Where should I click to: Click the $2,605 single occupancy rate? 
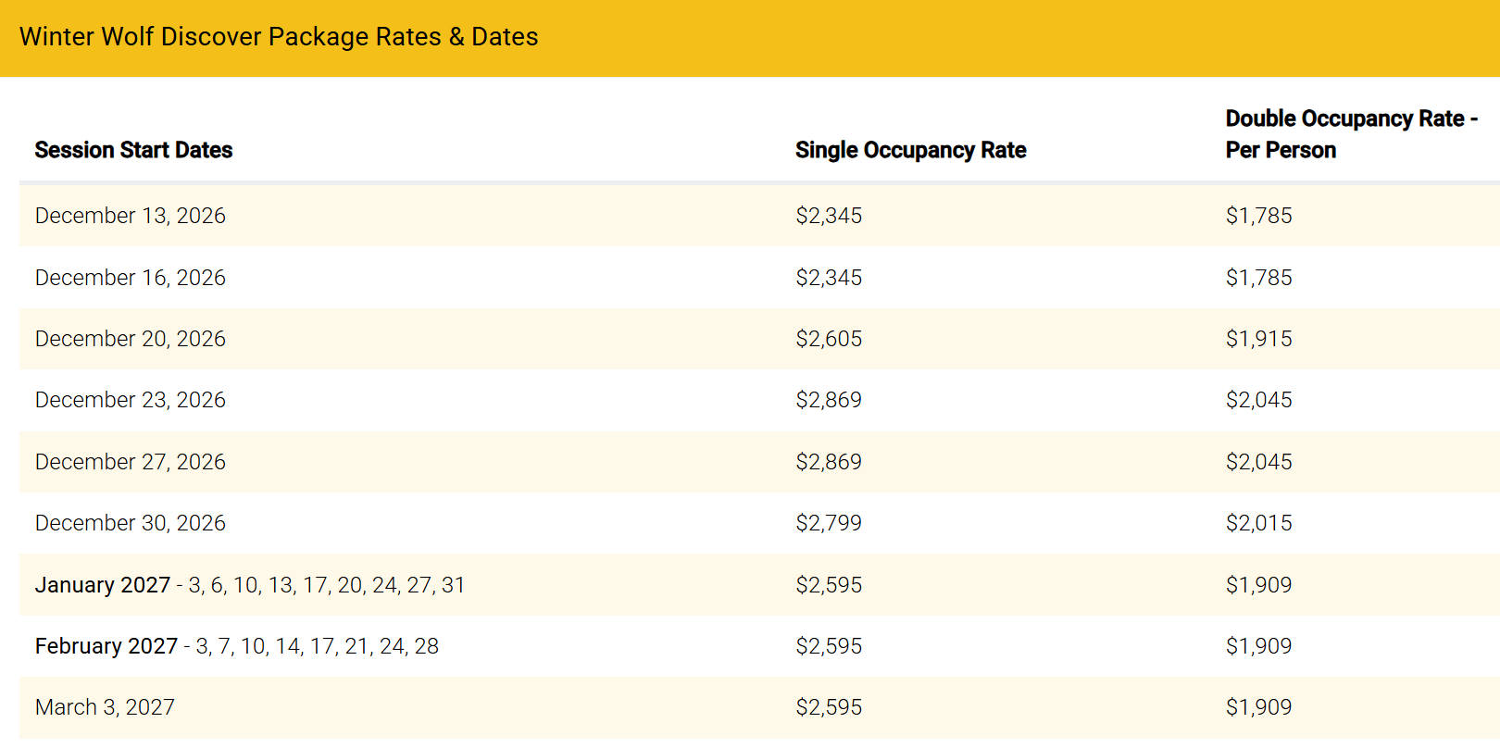pos(829,339)
